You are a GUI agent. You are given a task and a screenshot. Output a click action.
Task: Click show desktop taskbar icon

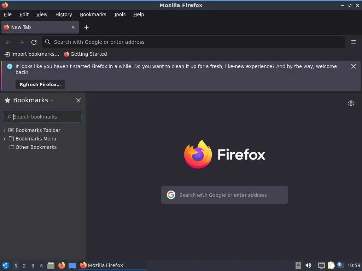coord(72,265)
